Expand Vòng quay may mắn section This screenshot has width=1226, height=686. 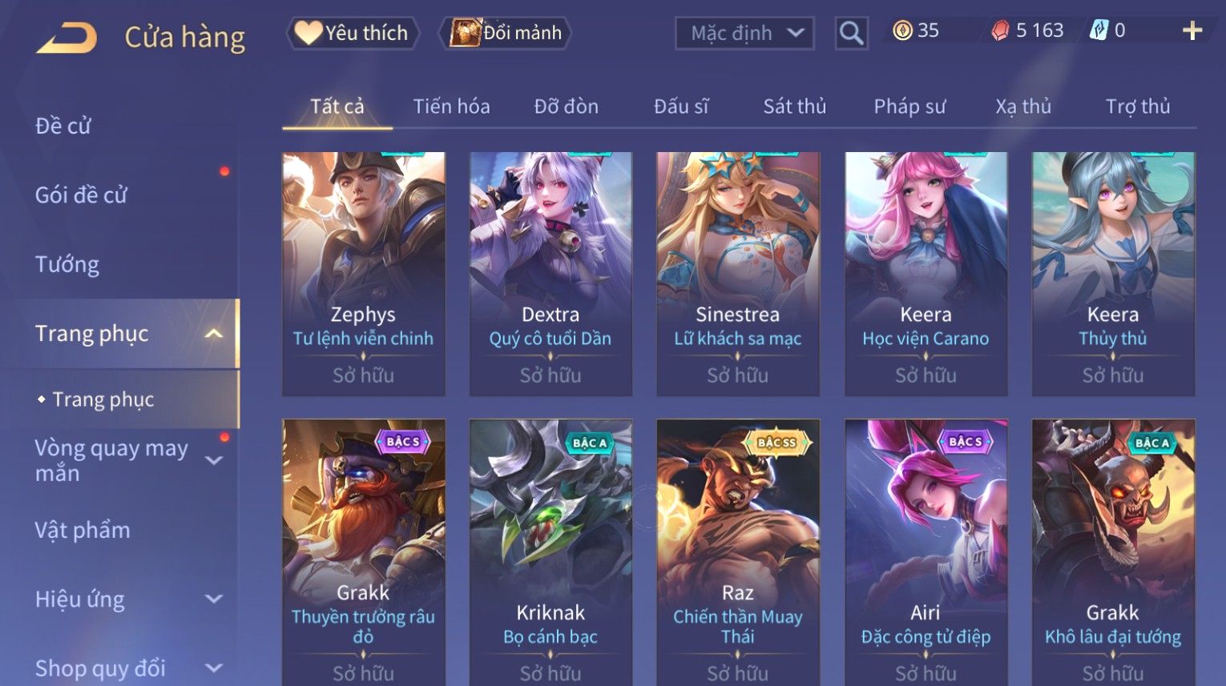[x=214, y=460]
